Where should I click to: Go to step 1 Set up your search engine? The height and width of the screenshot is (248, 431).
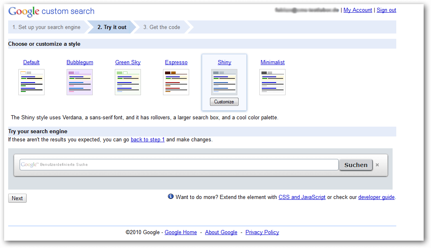click(x=47, y=27)
